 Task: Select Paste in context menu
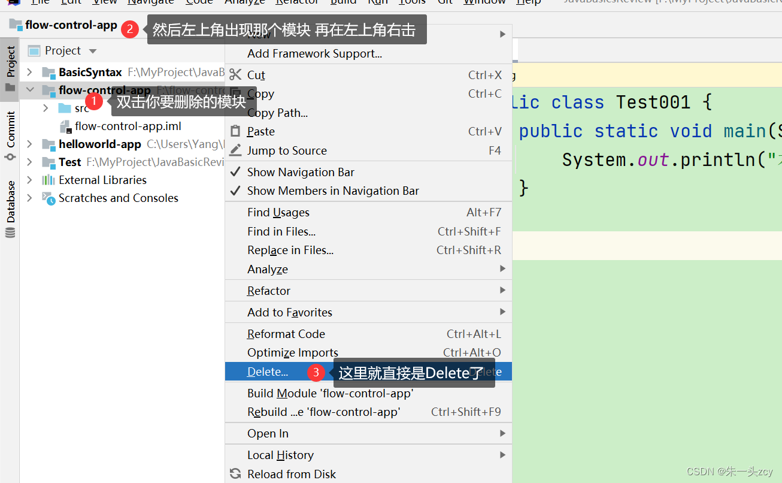tap(368, 131)
